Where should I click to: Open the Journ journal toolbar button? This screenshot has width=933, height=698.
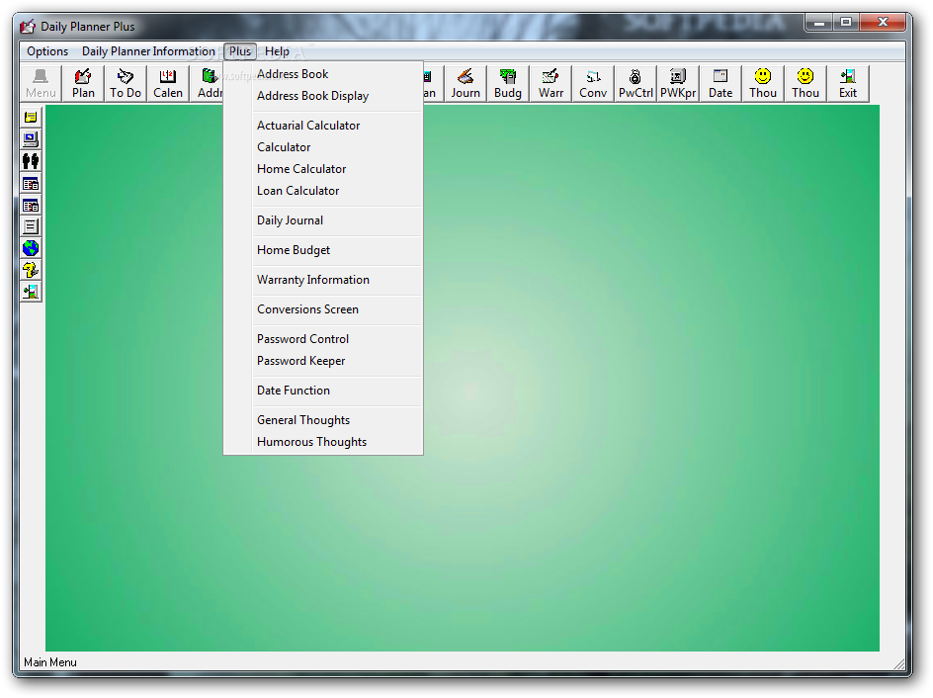[x=466, y=83]
